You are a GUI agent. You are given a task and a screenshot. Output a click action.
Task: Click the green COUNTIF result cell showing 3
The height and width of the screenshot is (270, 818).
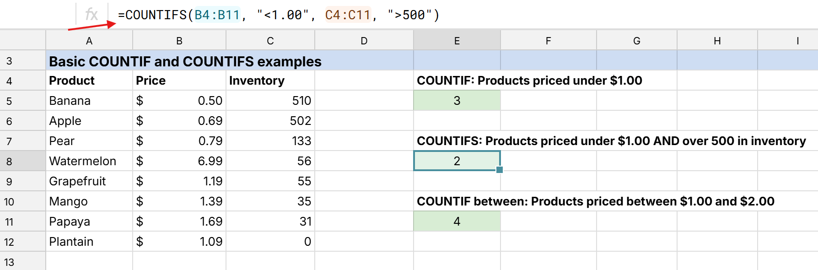pos(457,101)
